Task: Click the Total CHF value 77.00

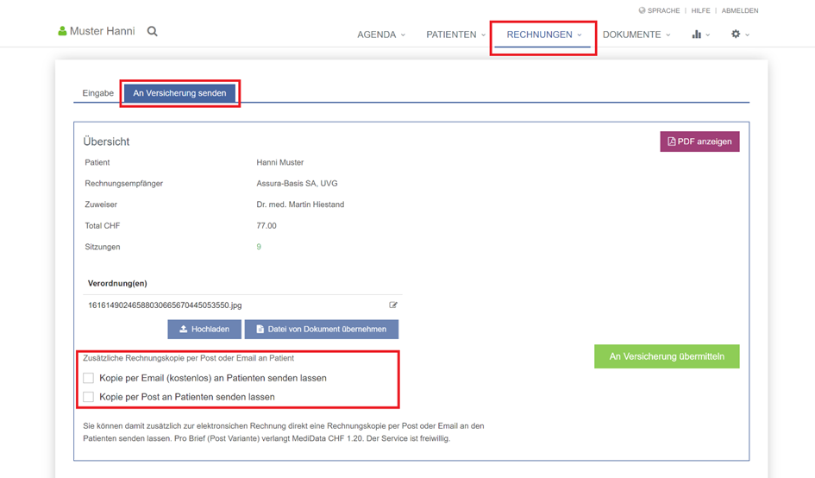Action: (x=266, y=226)
